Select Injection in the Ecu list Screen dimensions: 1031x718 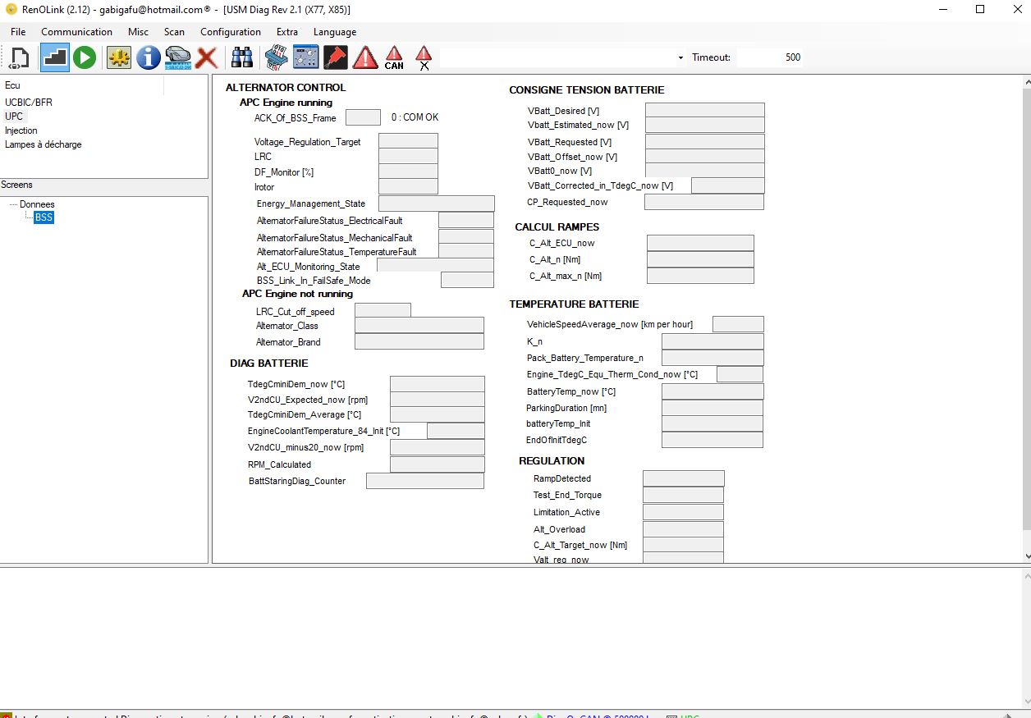(21, 130)
